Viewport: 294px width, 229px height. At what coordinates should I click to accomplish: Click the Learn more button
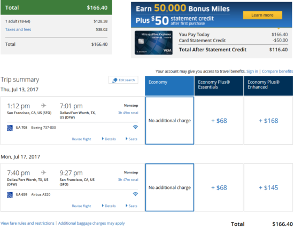(x=262, y=15)
